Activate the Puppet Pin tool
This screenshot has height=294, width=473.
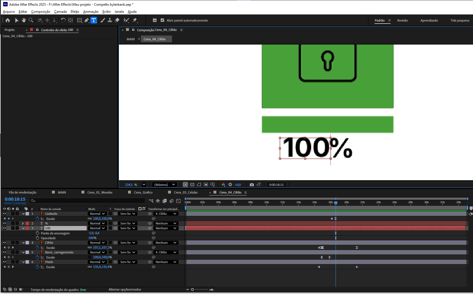pos(135,20)
